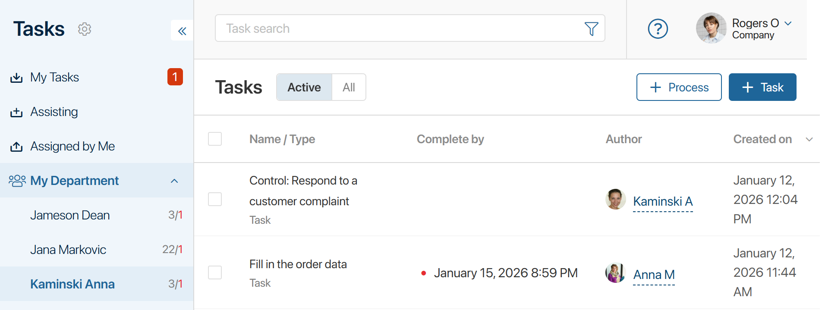Image resolution: width=822 pixels, height=310 pixels.
Task: Open the user account dropdown arrow
Action: [x=788, y=23]
